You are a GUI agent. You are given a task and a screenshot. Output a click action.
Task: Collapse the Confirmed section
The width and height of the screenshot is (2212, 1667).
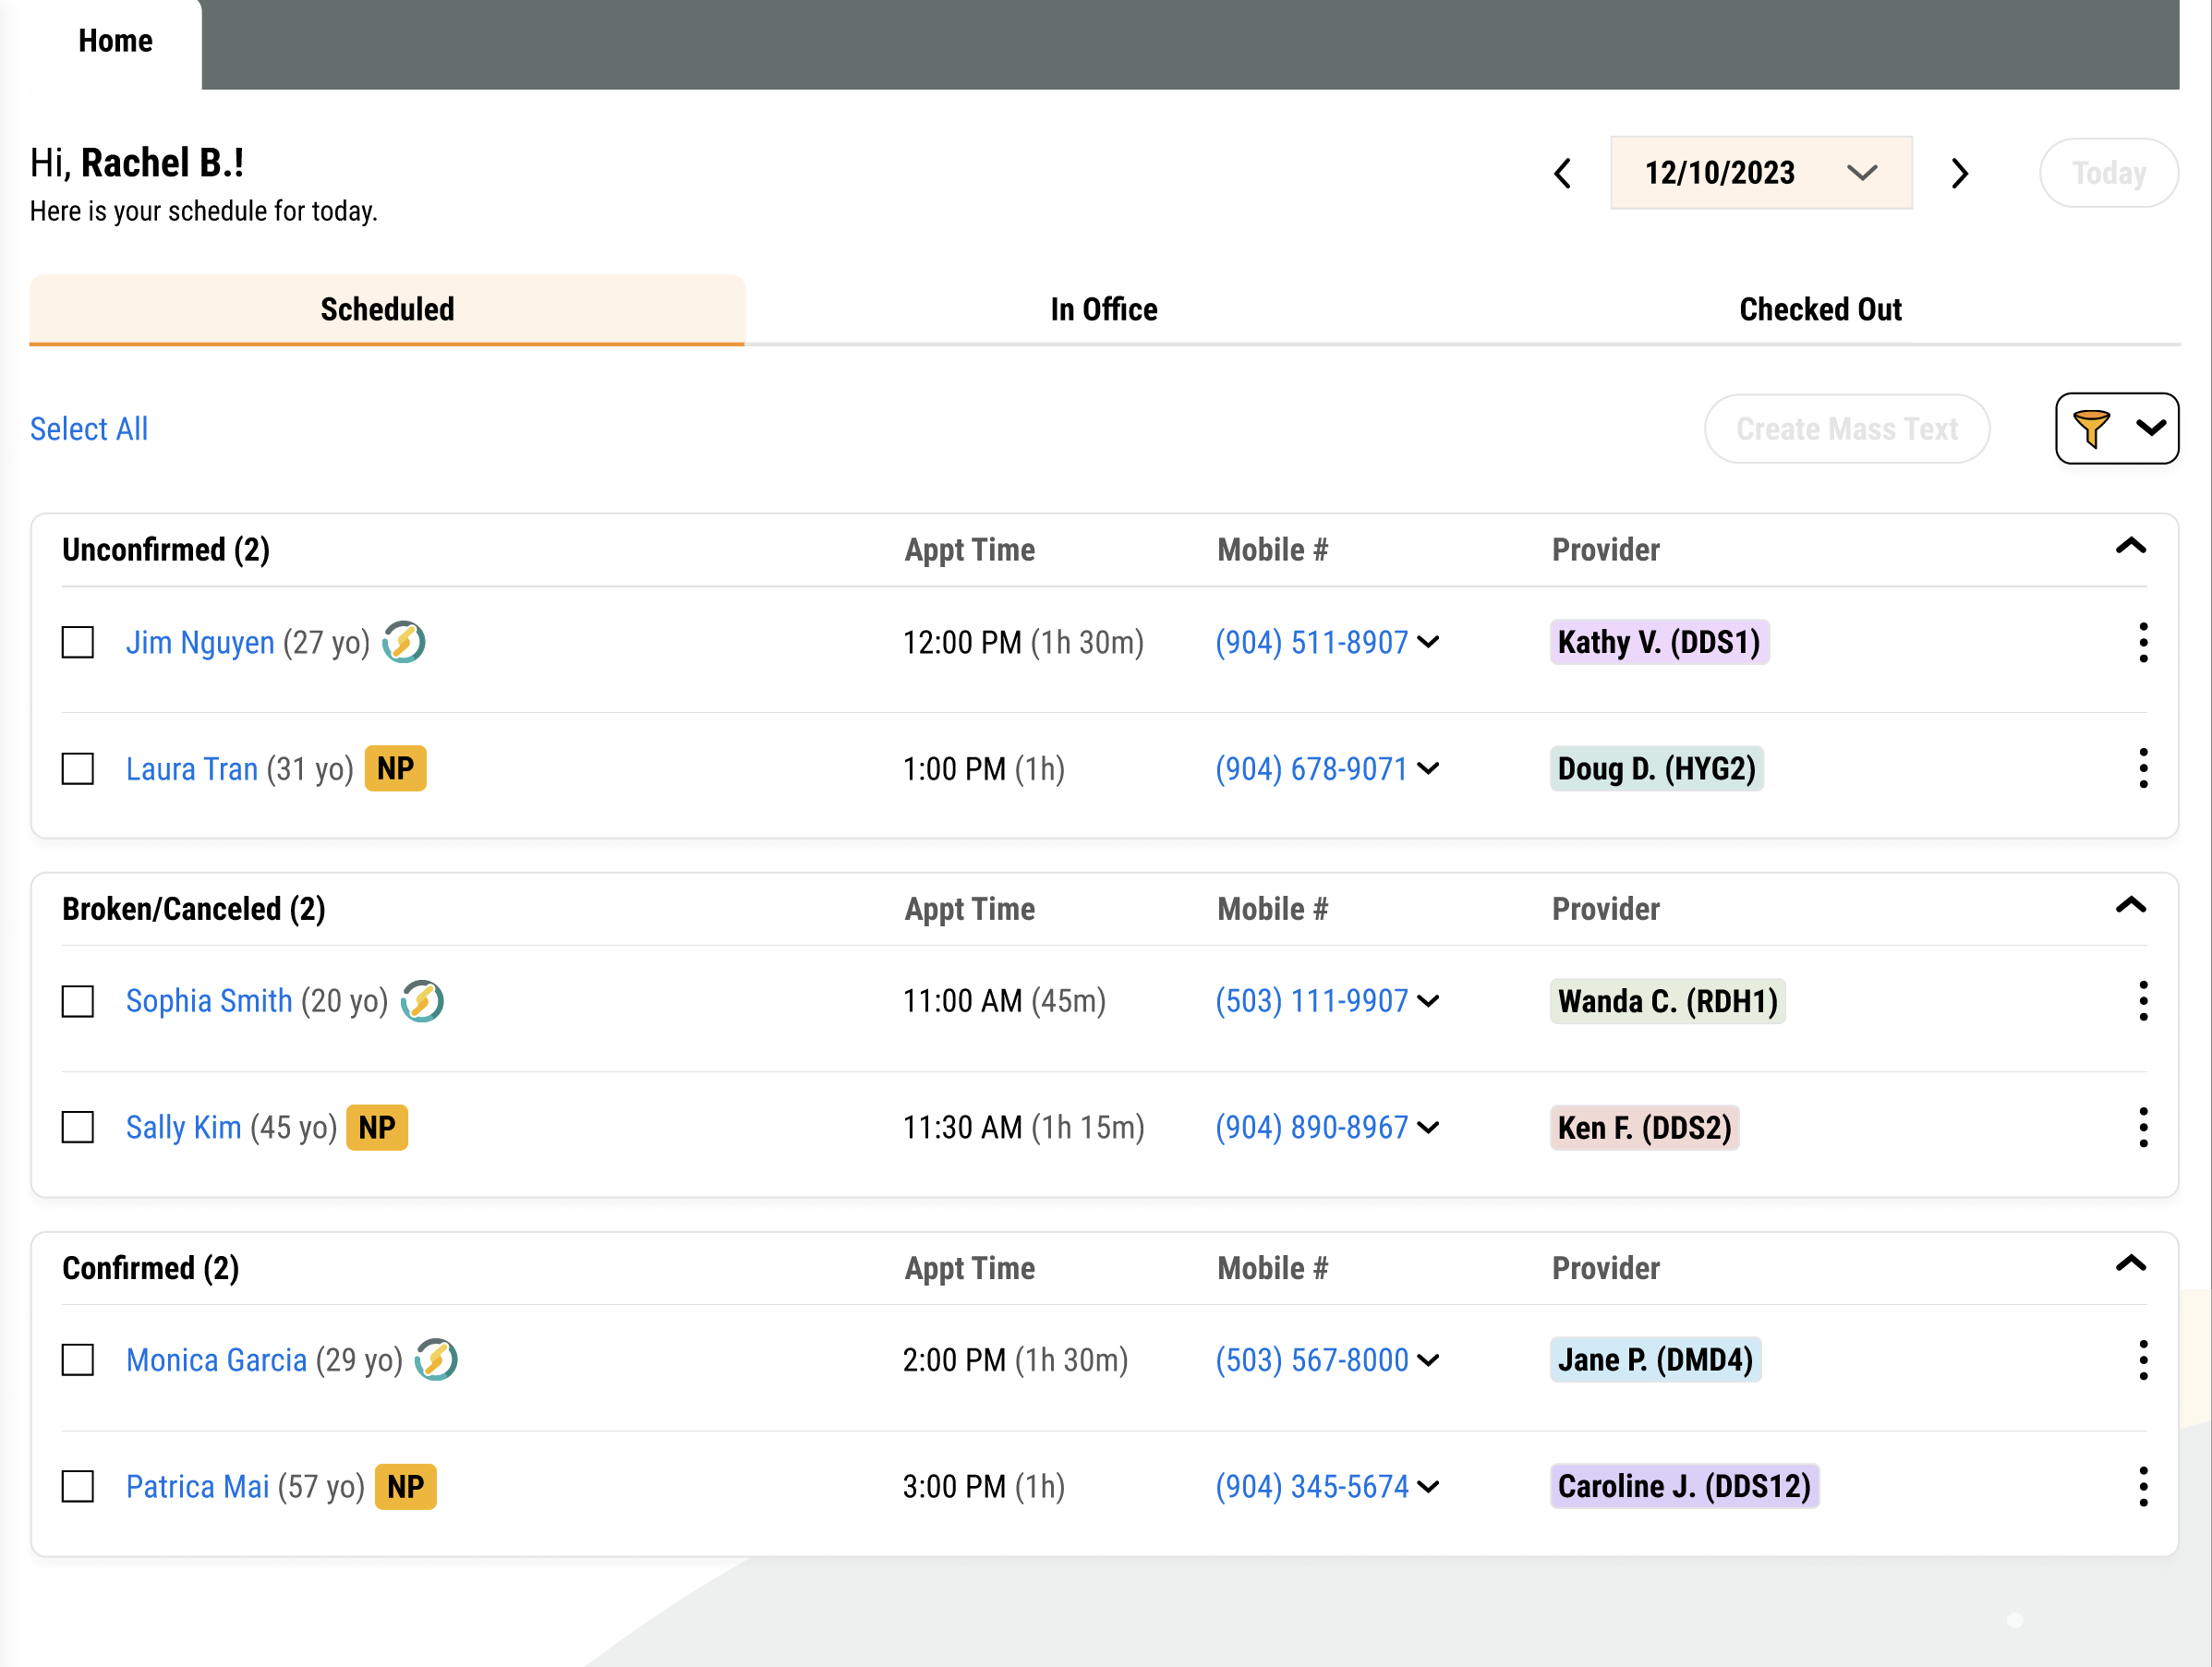(2131, 1264)
